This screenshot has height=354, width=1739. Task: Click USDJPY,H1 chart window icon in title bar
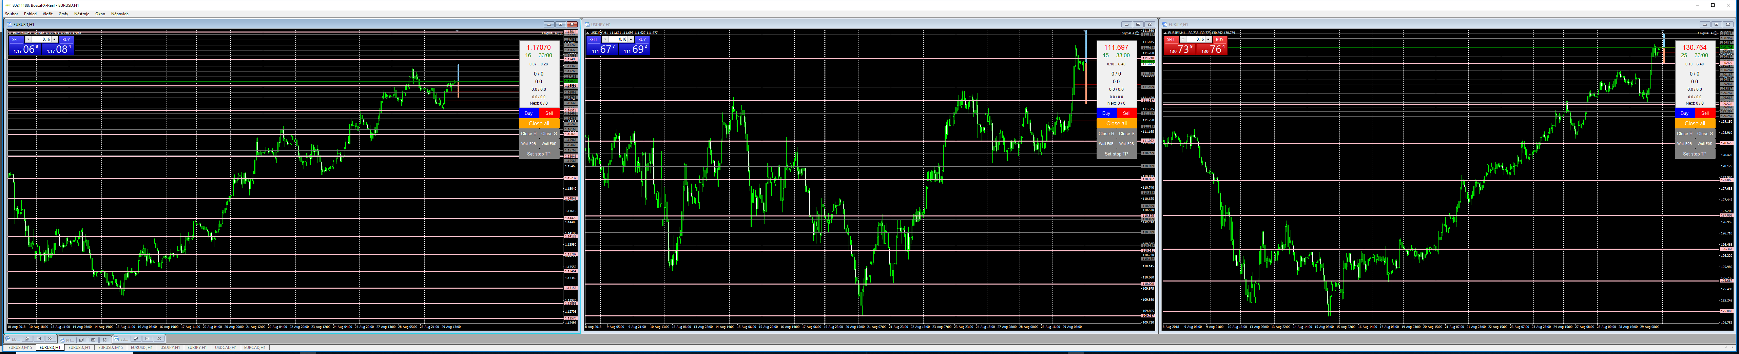[587, 24]
